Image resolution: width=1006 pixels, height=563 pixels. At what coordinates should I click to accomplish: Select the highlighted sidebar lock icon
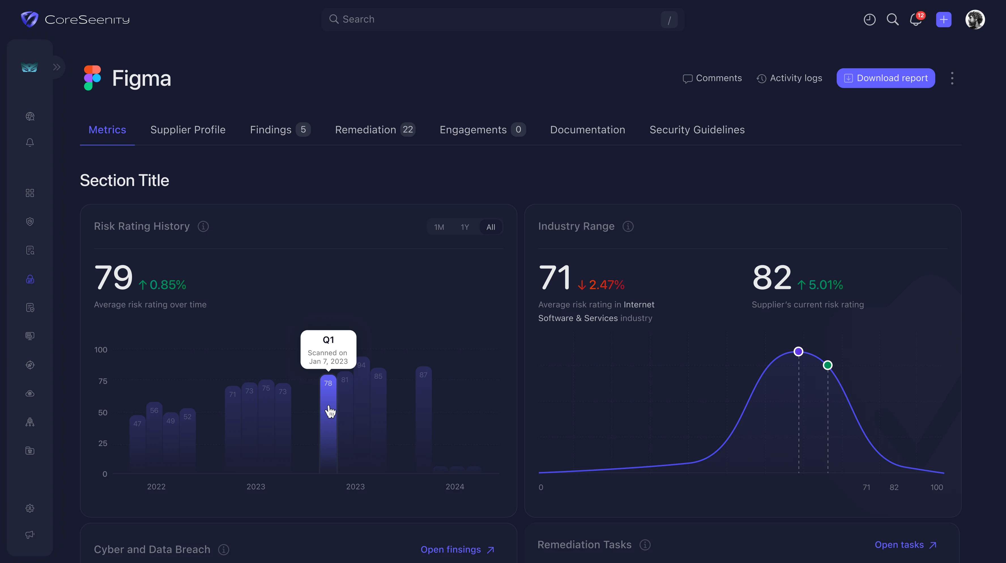click(30, 279)
